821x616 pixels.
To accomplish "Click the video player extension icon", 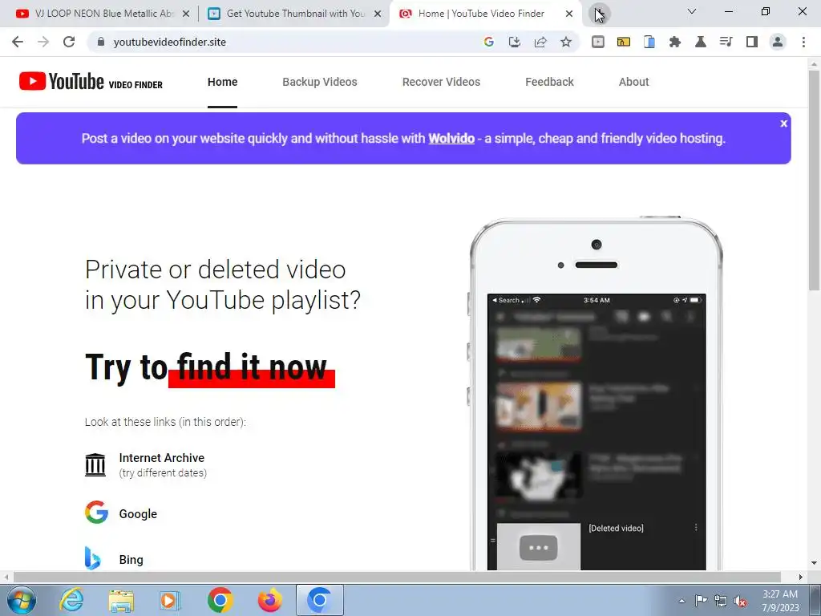I will (x=598, y=42).
